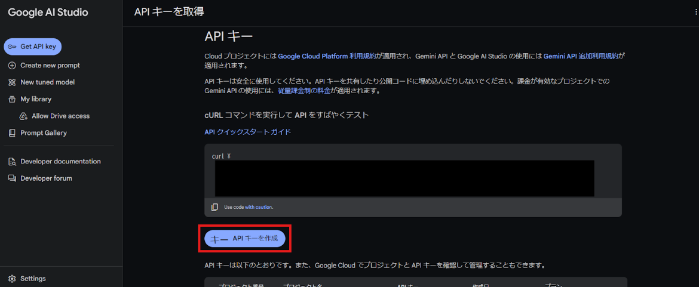Click the Get API key sidebar button
Viewport: 699px width, 287px height.
pos(33,47)
